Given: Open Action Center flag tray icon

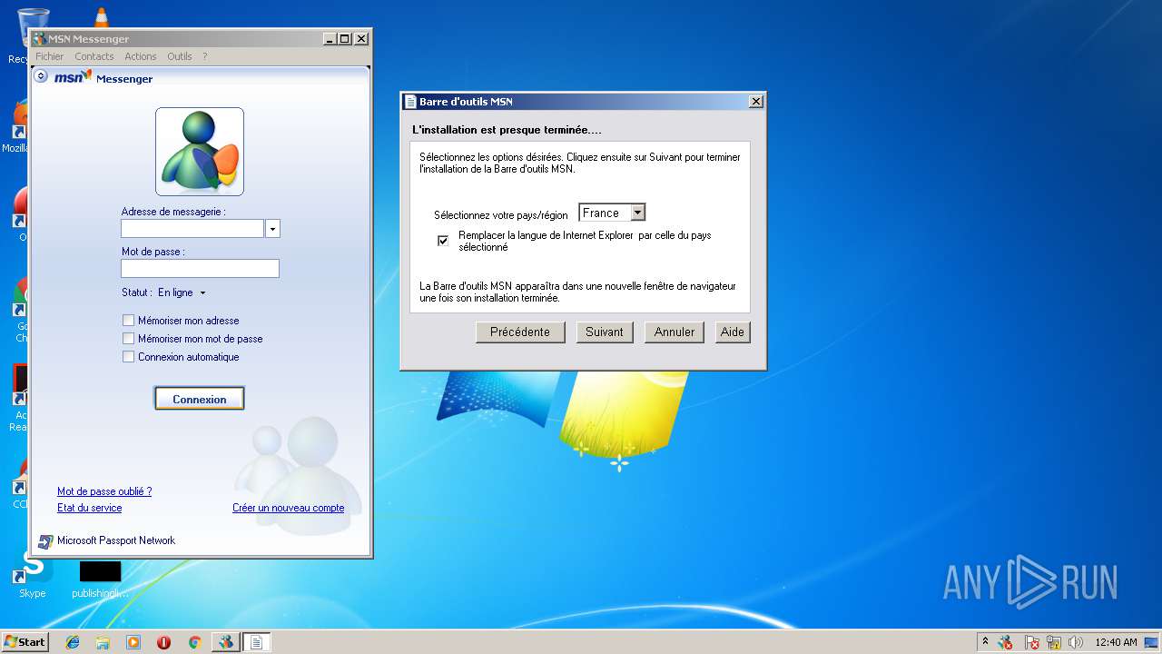Looking at the screenshot, I should click(1032, 642).
